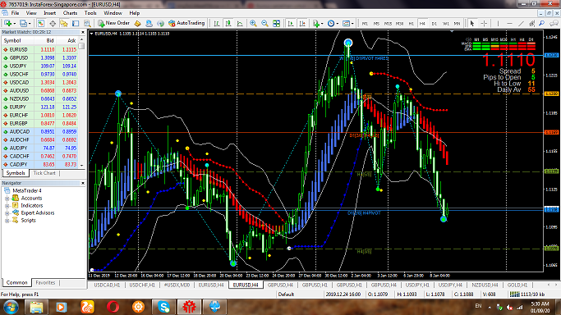Expand the Expert Advisors tree node
Screen dimensions: 561x315
[7, 213]
